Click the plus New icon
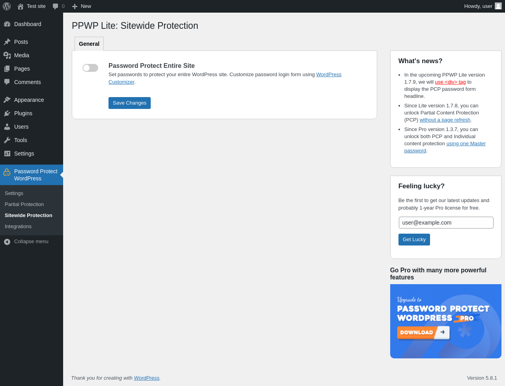 pos(75,6)
